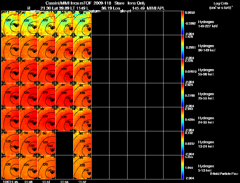Viewport: 240px width, 183px height.
Task: Select the Hydrogen 24-35 keV panel at 11:45
Action: [10, 119]
